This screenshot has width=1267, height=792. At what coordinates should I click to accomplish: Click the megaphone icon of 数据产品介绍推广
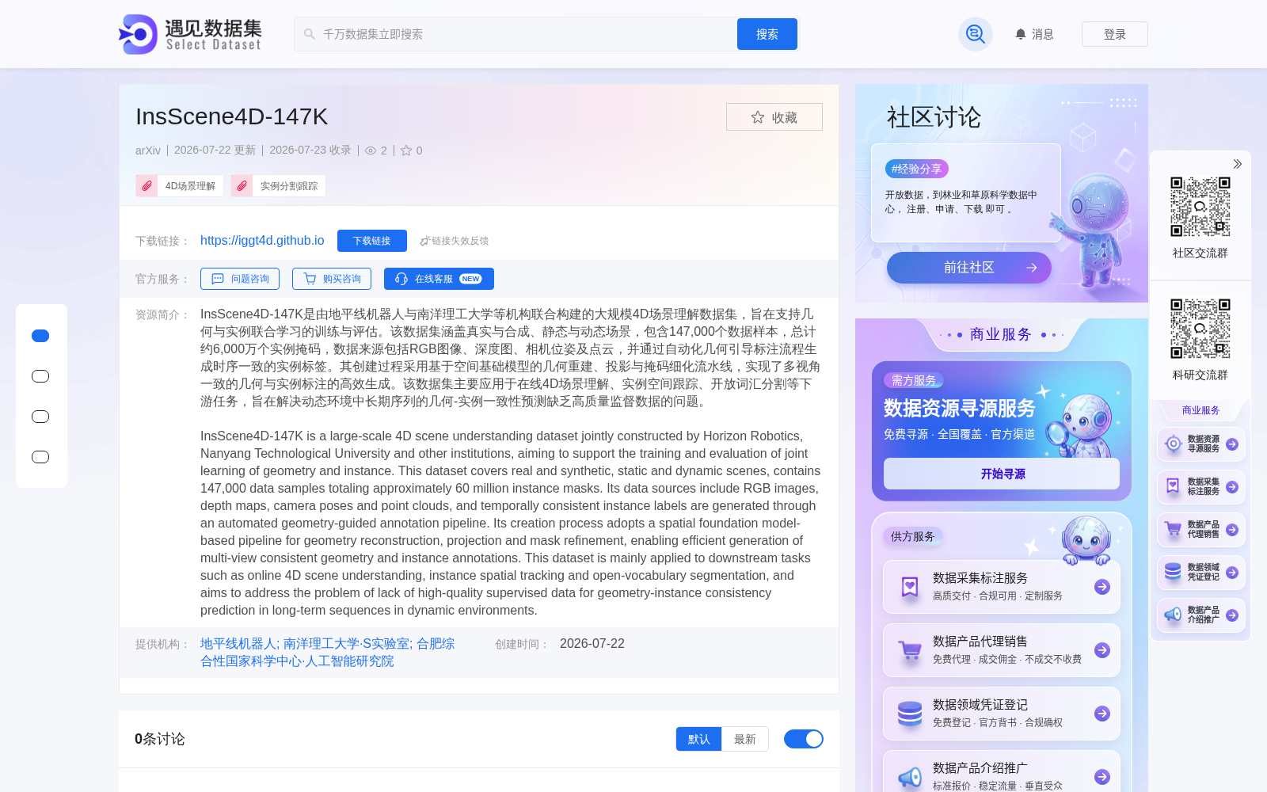pyautogui.click(x=910, y=777)
